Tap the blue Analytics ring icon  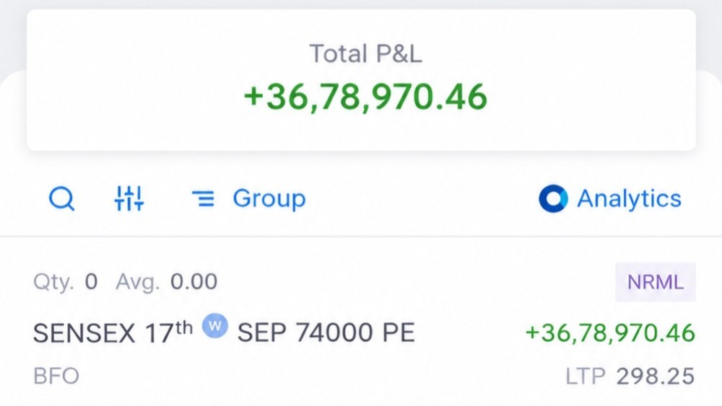(x=553, y=198)
